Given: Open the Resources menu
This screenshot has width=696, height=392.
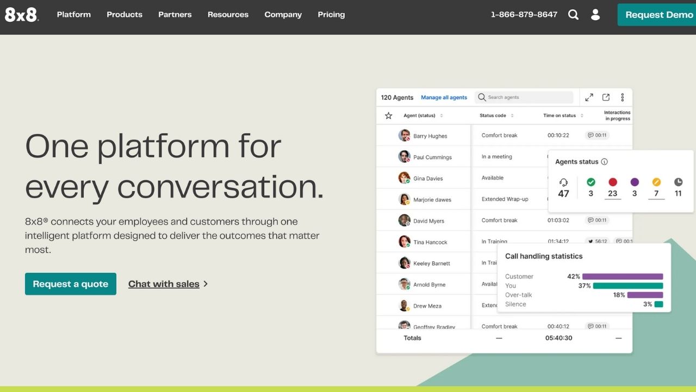Looking at the screenshot, I should click(x=228, y=15).
